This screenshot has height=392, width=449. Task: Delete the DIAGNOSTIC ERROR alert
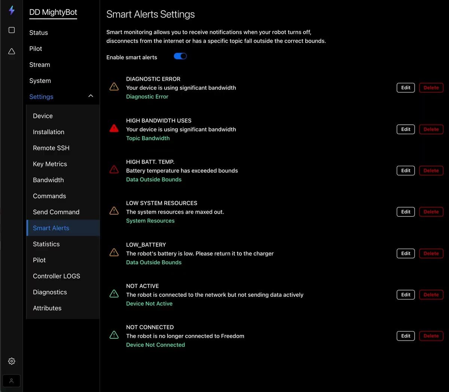(431, 88)
